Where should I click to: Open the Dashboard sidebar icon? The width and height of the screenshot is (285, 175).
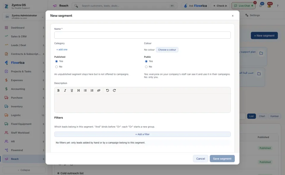(x=6, y=28)
